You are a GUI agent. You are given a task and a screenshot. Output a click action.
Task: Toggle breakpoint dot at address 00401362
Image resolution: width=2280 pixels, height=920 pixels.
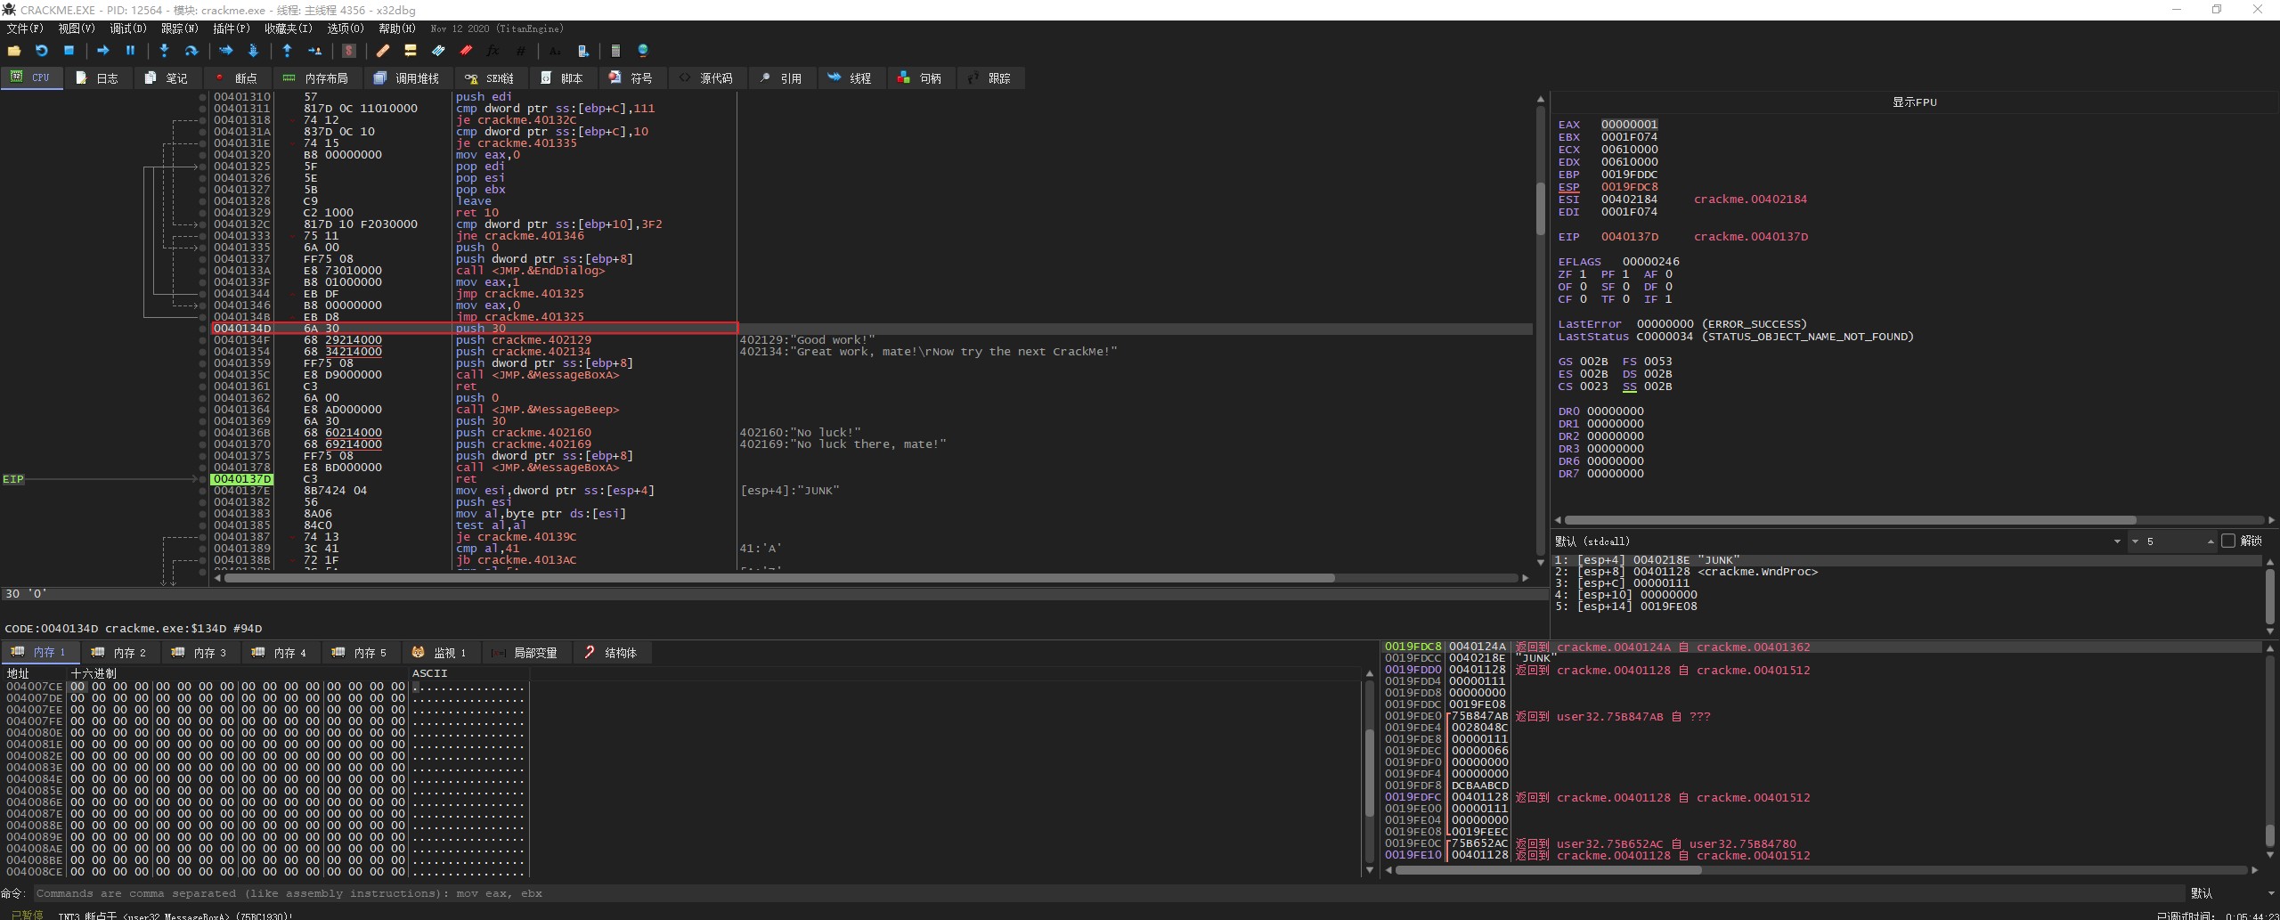pyautogui.click(x=203, y=398)
